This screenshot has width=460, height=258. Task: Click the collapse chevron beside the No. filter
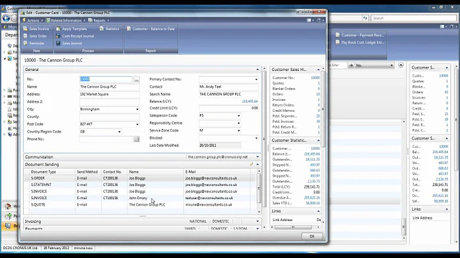click(x=401, y=65)
